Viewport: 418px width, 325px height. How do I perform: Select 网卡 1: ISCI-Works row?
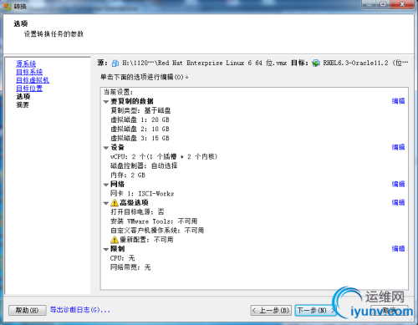pyautogui.click(x=142, y=194)
